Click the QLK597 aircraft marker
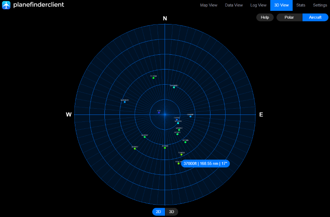 [144, 137]
